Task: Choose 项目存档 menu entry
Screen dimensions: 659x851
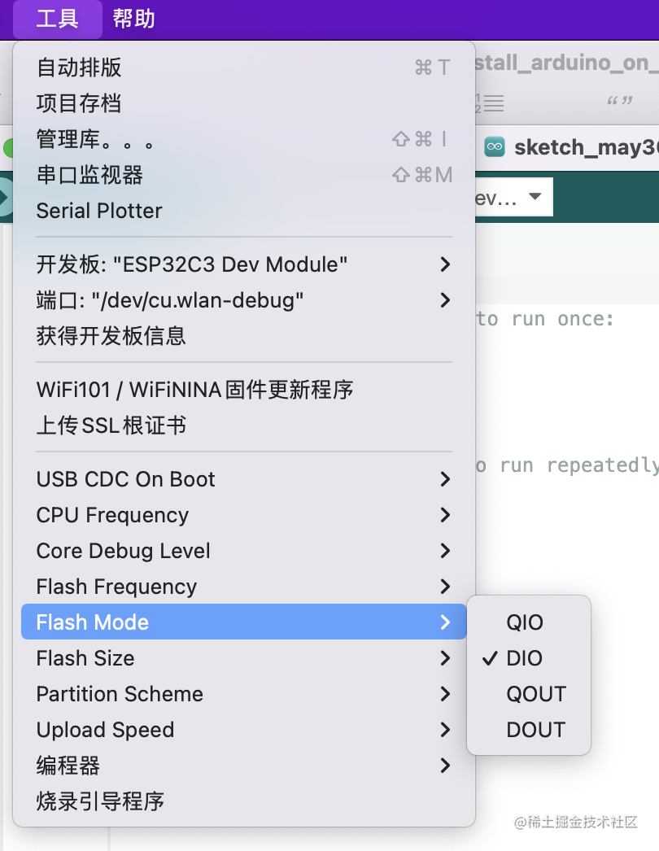Action: pyautogui.click(x=244, y=103)
